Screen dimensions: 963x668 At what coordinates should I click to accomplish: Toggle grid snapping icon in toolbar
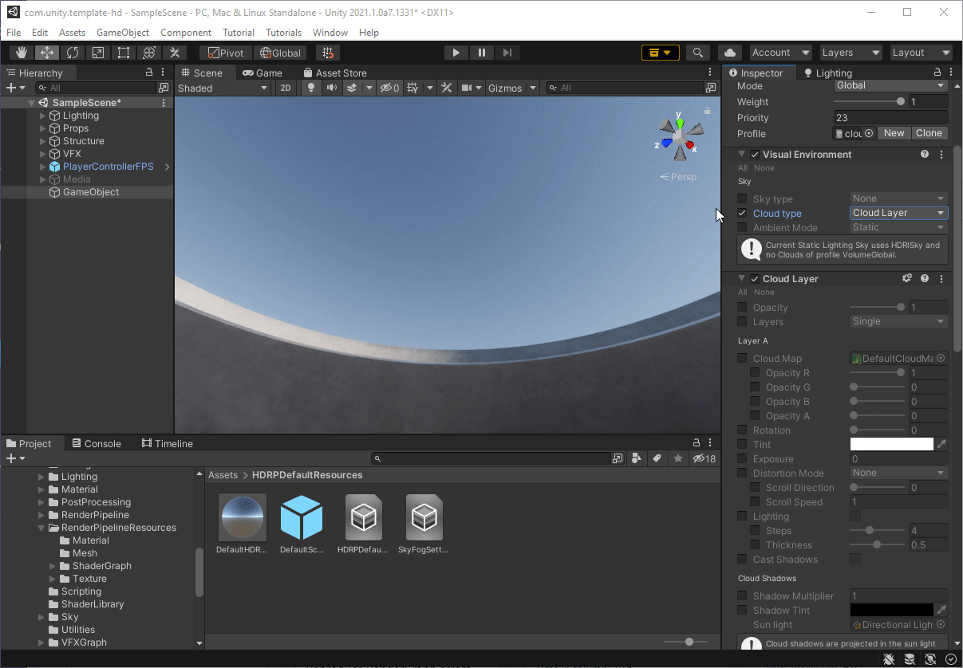coord(327,53)
